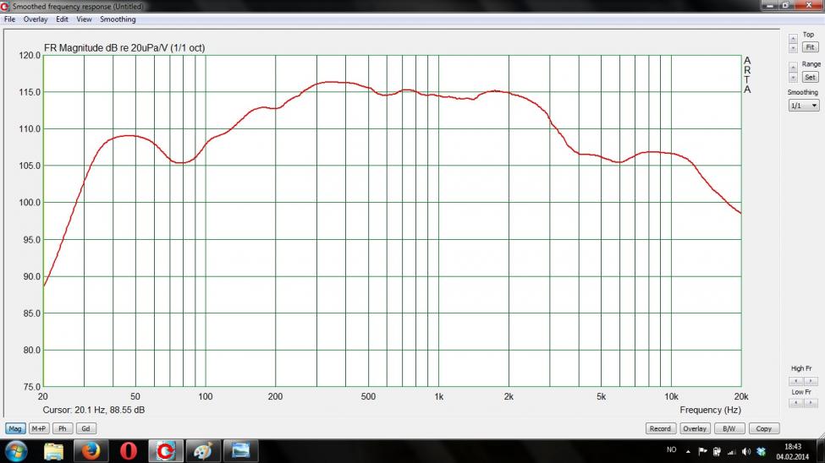The width and height of the screenshot is (825, 463).
Task: Open the Edit menu
Action: pyautogui.click(x=62, y=19)
